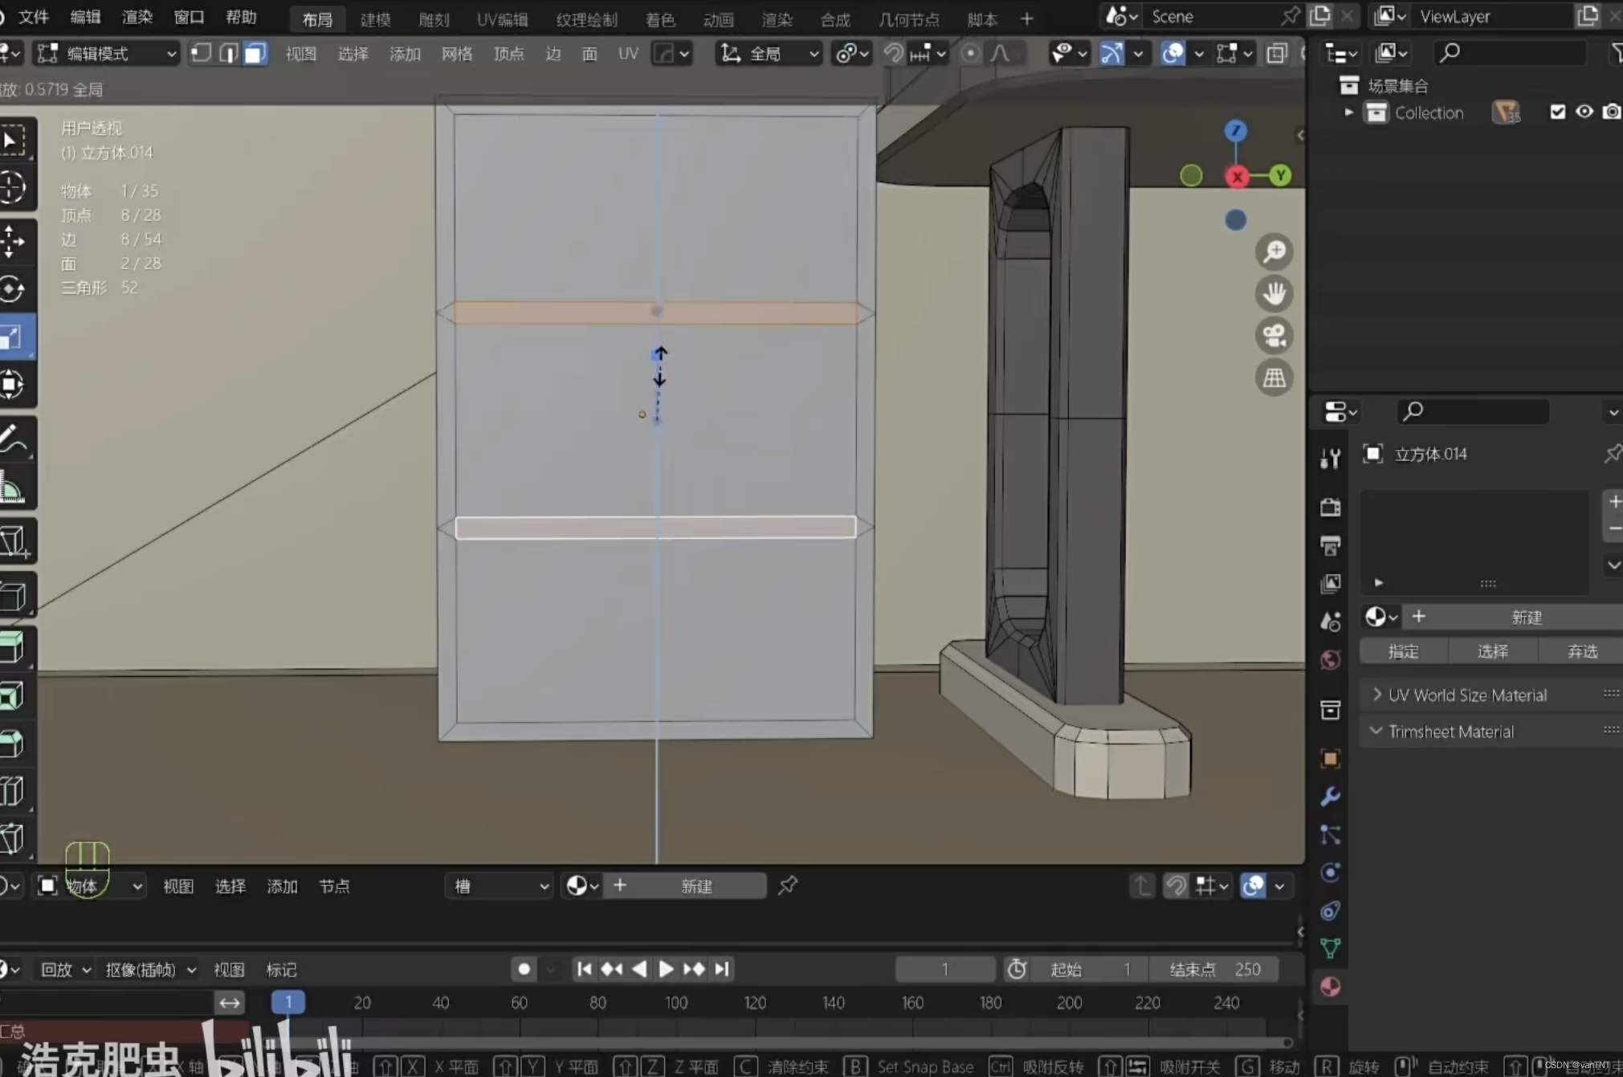The height and width of the screenshot is (1077, 1623).
Task: Click frame 100 on the timeline
Action: click(x=676, y=1002)
